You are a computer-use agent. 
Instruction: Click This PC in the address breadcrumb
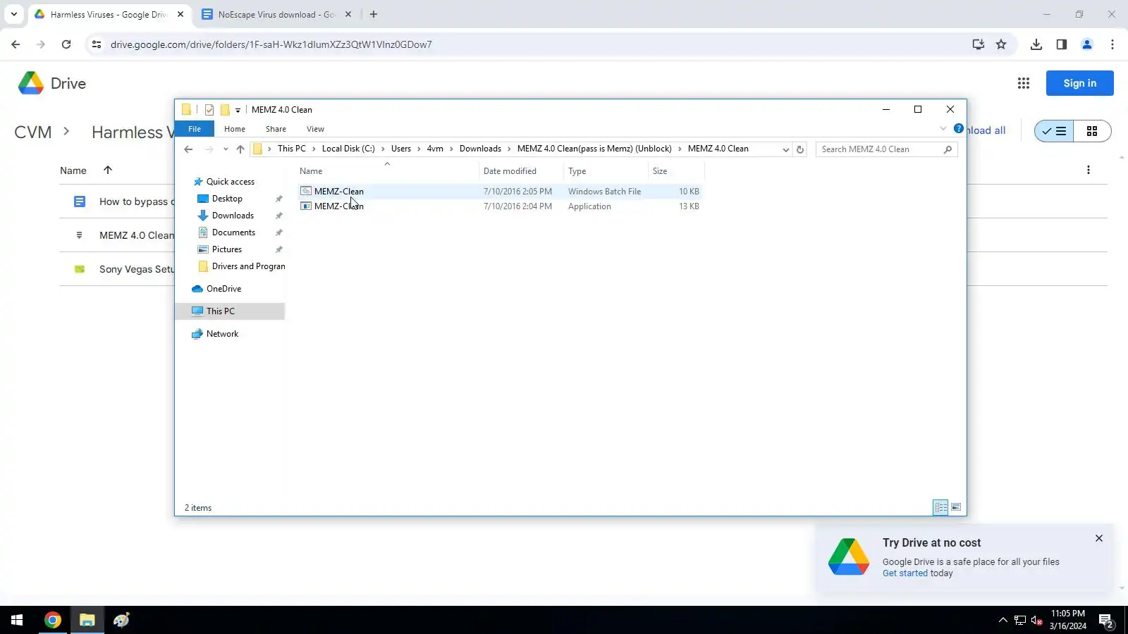click(x=292, y=149)
